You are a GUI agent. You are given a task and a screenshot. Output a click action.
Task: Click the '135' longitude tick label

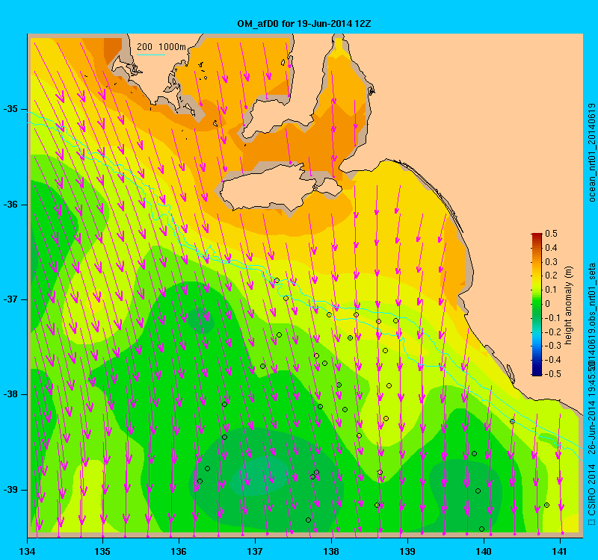pos(103,551)
